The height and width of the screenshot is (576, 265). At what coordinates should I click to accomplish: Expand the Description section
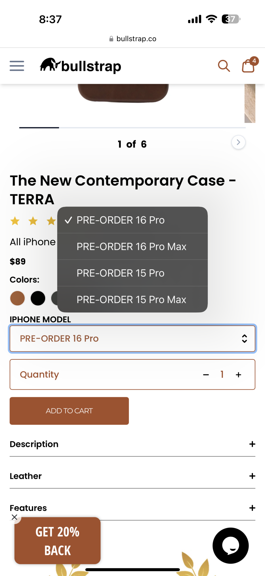pyautogui.click(x=252, y=444)
